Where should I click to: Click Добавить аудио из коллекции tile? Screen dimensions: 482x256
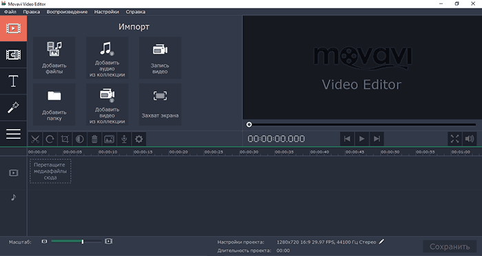[107, 58]
